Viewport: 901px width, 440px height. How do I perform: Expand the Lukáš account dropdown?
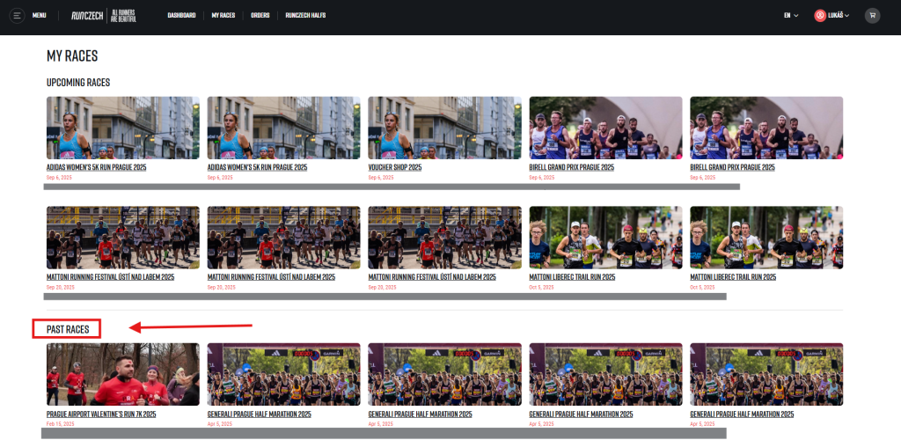tap(839, 16)
